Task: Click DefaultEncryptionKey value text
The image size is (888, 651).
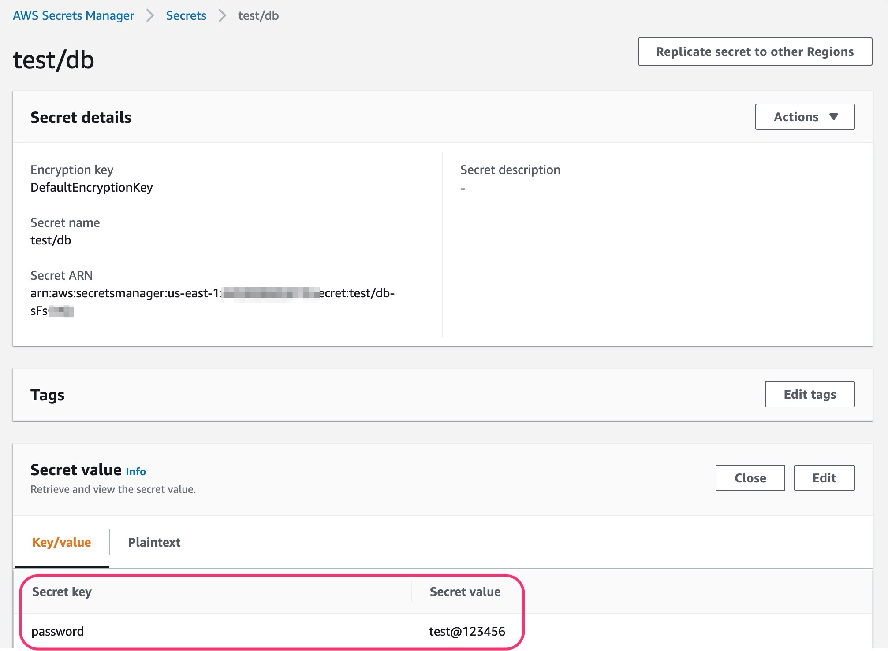Action: point(92,188)
